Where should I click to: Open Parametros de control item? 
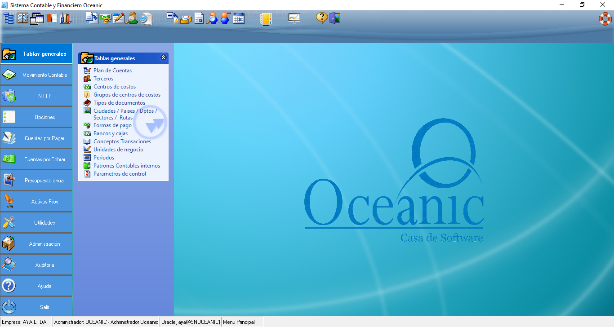(120, 174)
